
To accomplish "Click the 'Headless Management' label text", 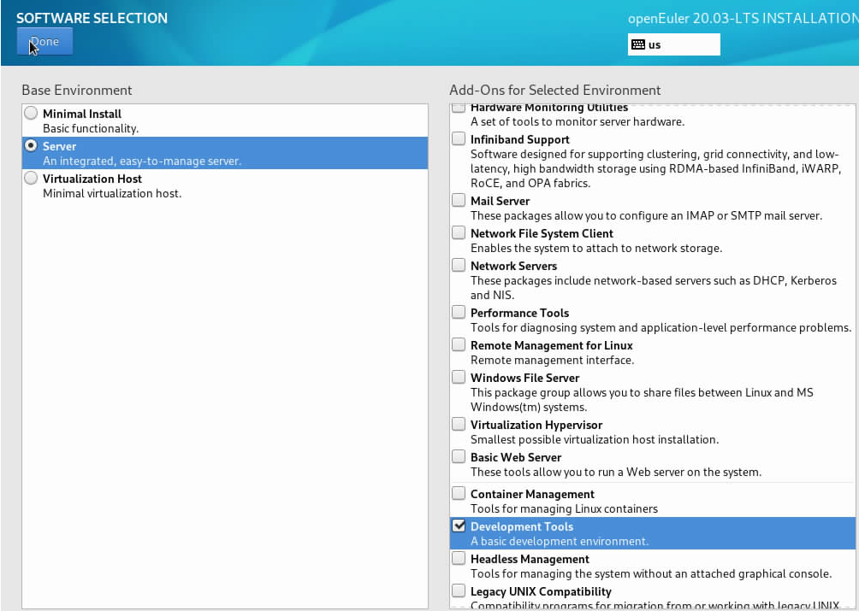I will click(530, 559).
